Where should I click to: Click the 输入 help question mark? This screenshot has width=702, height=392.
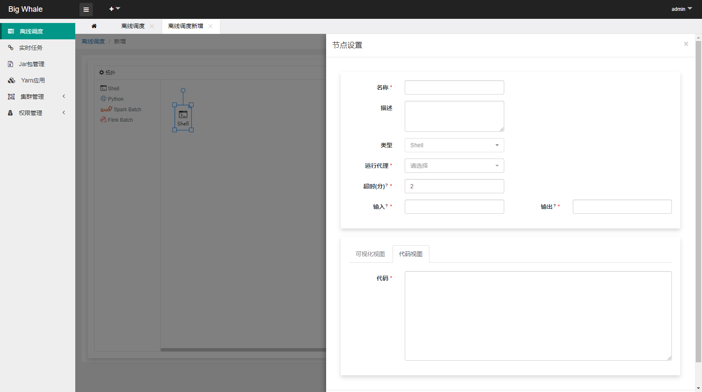click(387, 205)
